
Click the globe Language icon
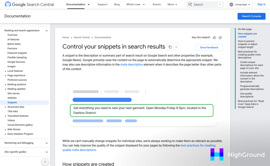coord(231,4)
